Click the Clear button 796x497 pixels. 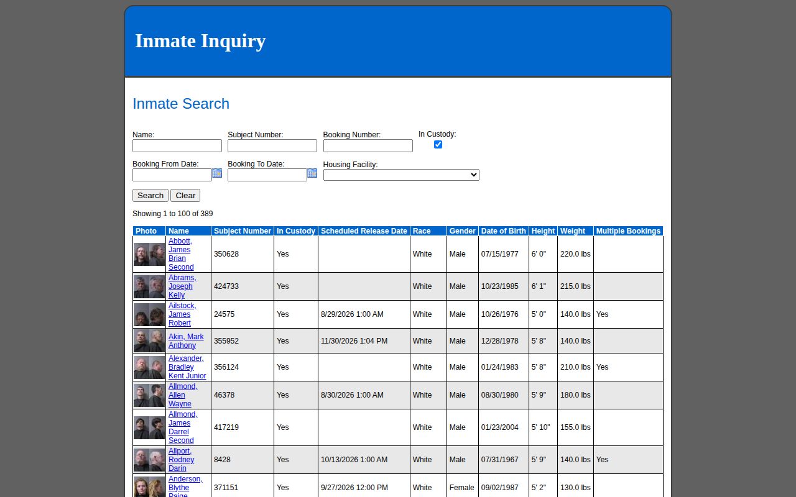click(x=185, y=196)
